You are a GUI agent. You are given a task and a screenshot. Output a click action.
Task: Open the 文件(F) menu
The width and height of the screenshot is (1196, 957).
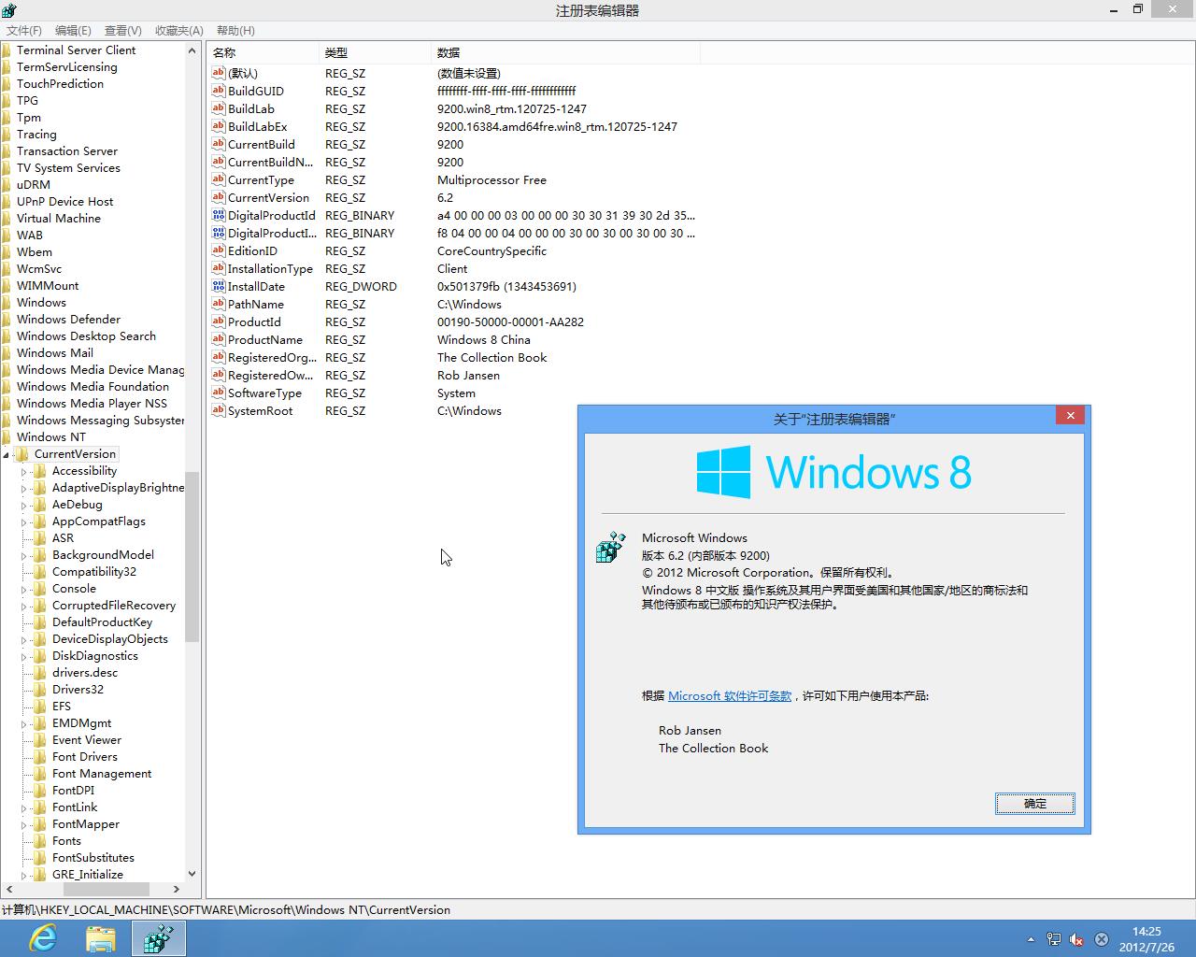pyautogui.click(x=23, y=31)
